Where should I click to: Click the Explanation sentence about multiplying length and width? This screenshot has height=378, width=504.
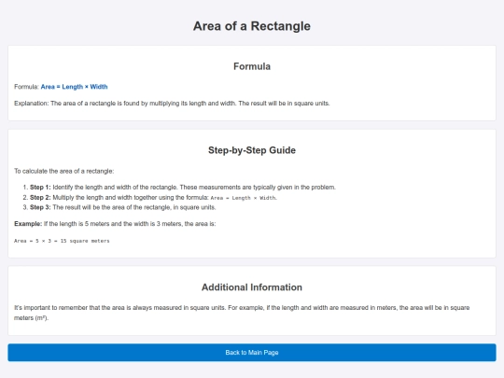click(172, 104)
